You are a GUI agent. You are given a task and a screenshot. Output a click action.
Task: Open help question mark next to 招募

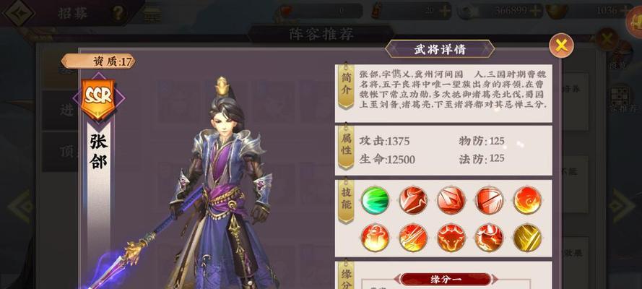118,14
